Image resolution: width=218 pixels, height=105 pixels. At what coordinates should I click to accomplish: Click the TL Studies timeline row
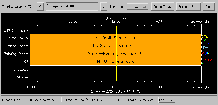pyautogui.click(x=116, y=77)
